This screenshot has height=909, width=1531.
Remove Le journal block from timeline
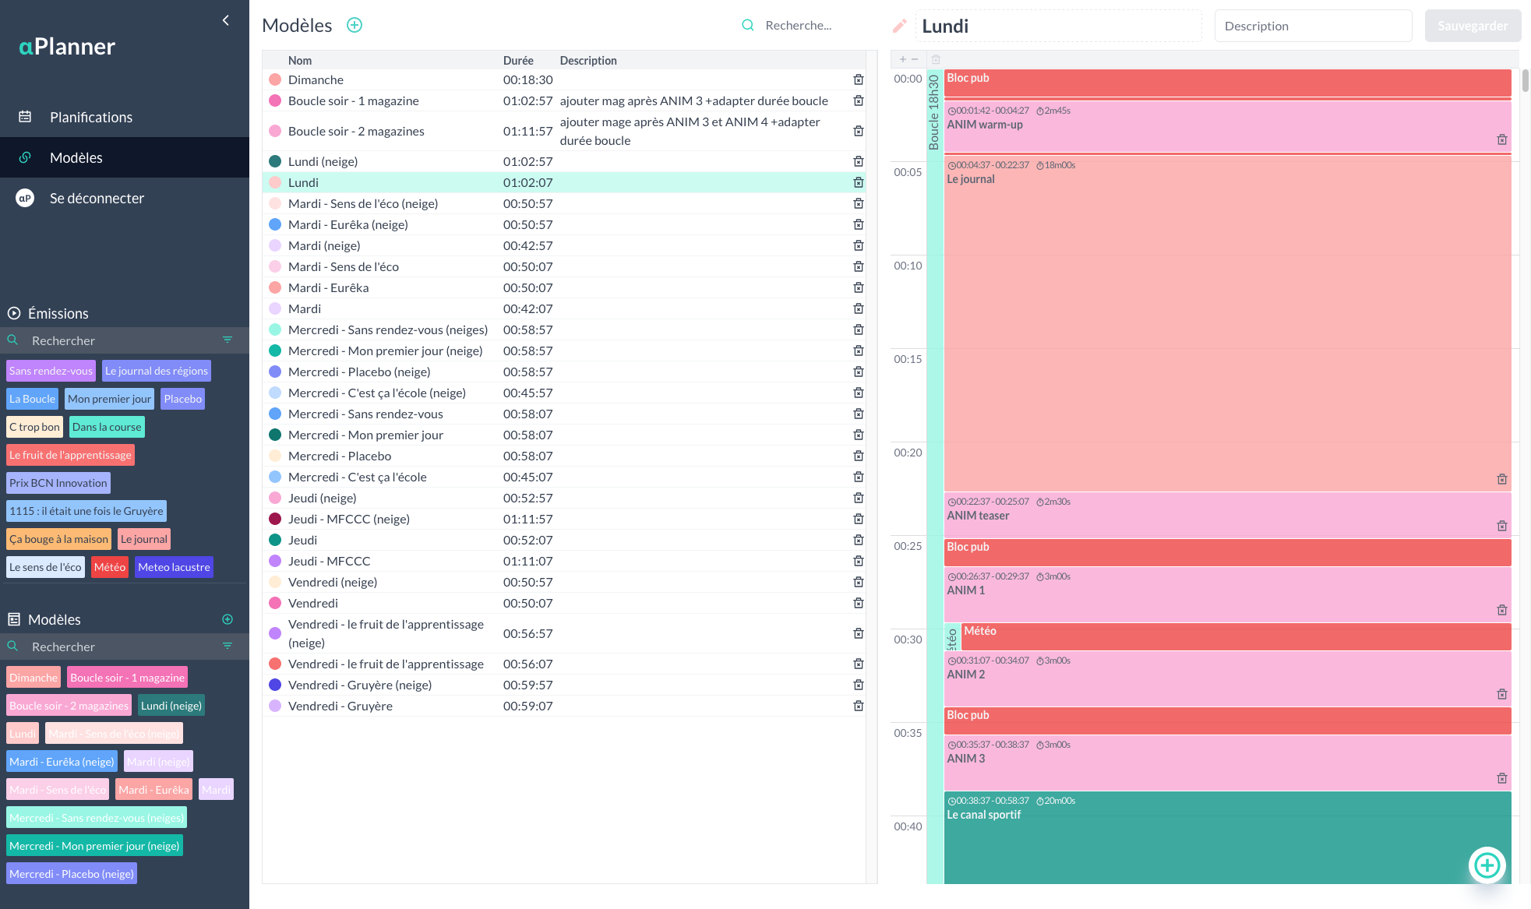pos(1501,479)
